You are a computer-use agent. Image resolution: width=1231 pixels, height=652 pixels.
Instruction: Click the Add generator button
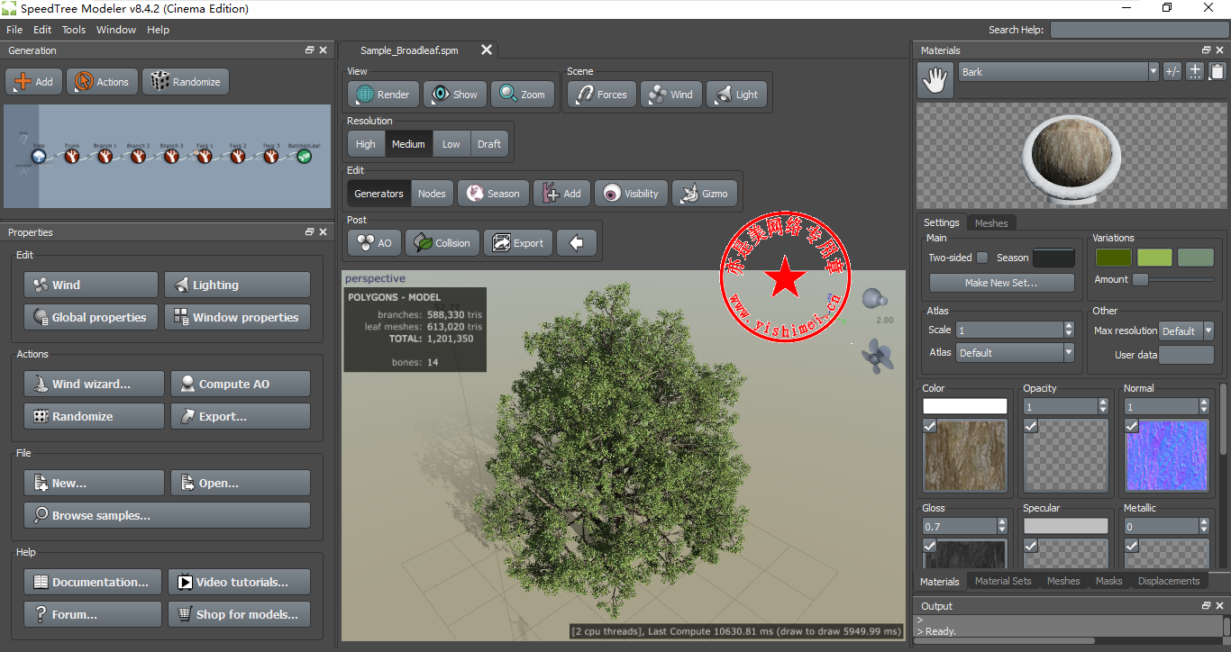34,82
